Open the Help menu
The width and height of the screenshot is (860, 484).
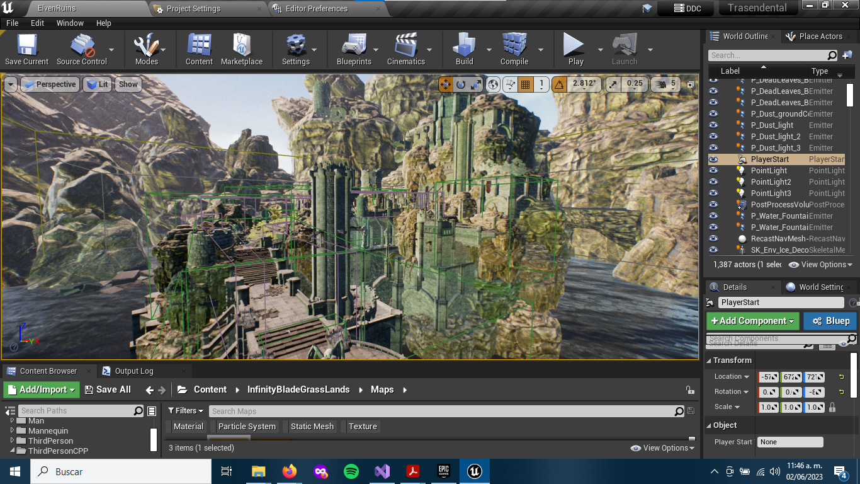[x=104, y=23]
